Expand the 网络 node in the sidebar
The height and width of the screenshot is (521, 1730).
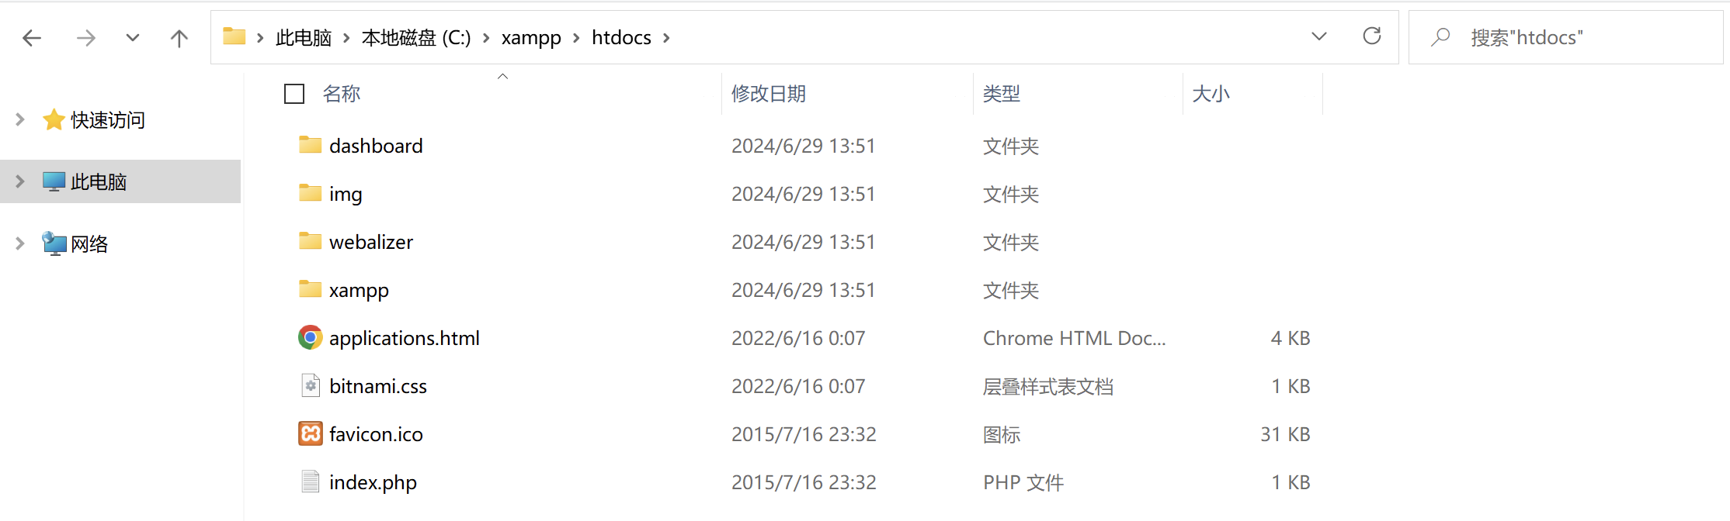[x=19, y=243]
